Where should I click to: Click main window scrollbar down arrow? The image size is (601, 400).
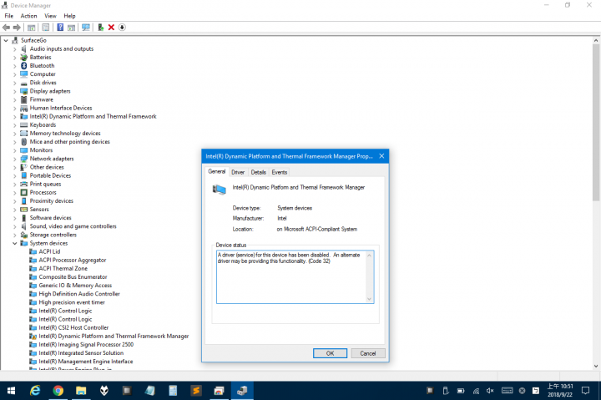tap(596, 366)
